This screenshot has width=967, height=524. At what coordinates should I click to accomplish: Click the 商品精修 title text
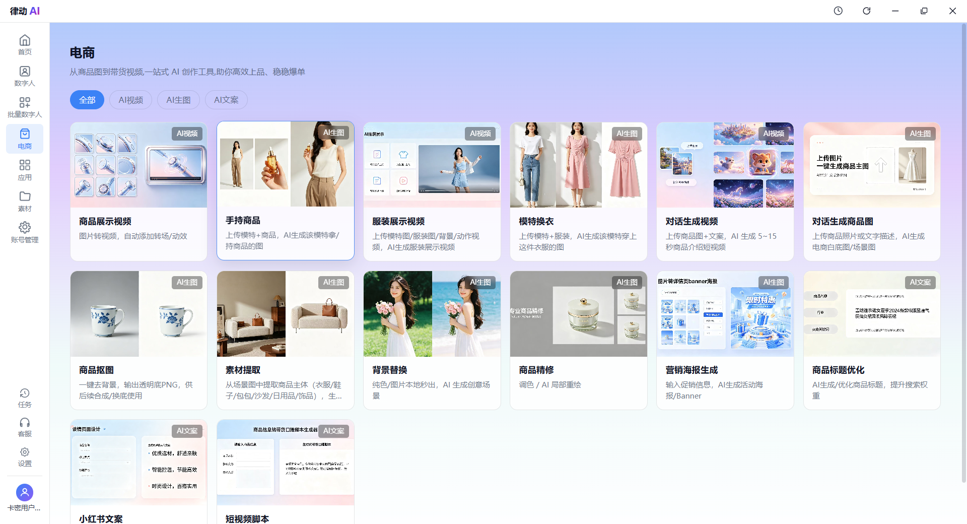point(536,370)
